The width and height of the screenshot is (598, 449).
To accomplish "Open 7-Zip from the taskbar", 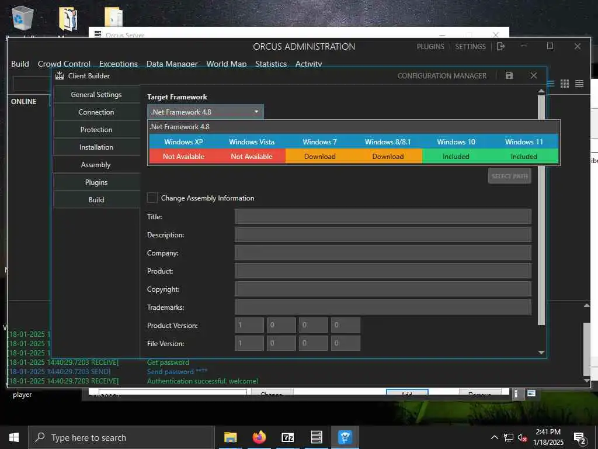I will [x=287, y=437].
